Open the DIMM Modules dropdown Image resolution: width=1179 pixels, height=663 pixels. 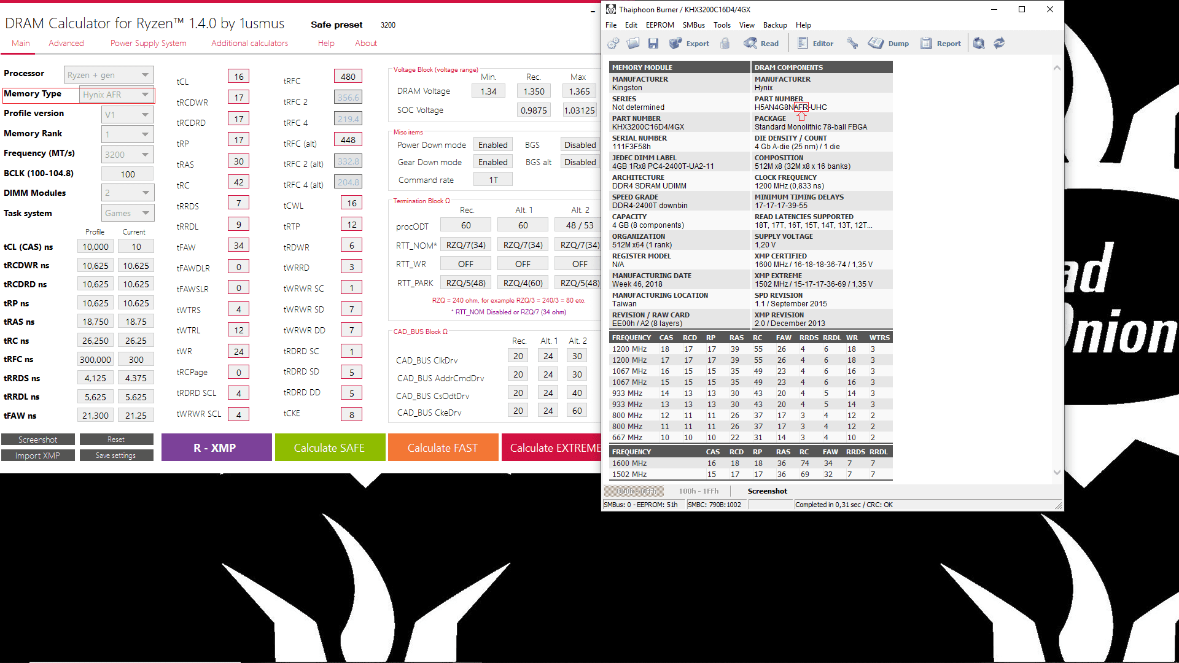pyautogui.click(x=127, y=193)
